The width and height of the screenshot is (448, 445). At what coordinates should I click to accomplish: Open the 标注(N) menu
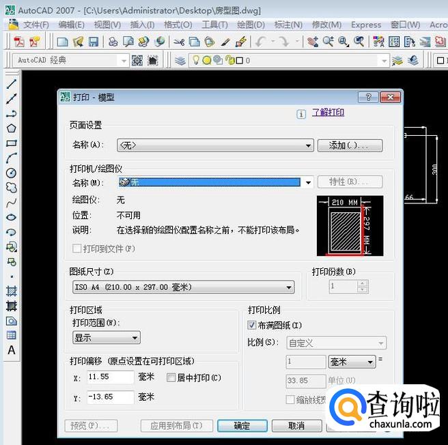point(288,25)
